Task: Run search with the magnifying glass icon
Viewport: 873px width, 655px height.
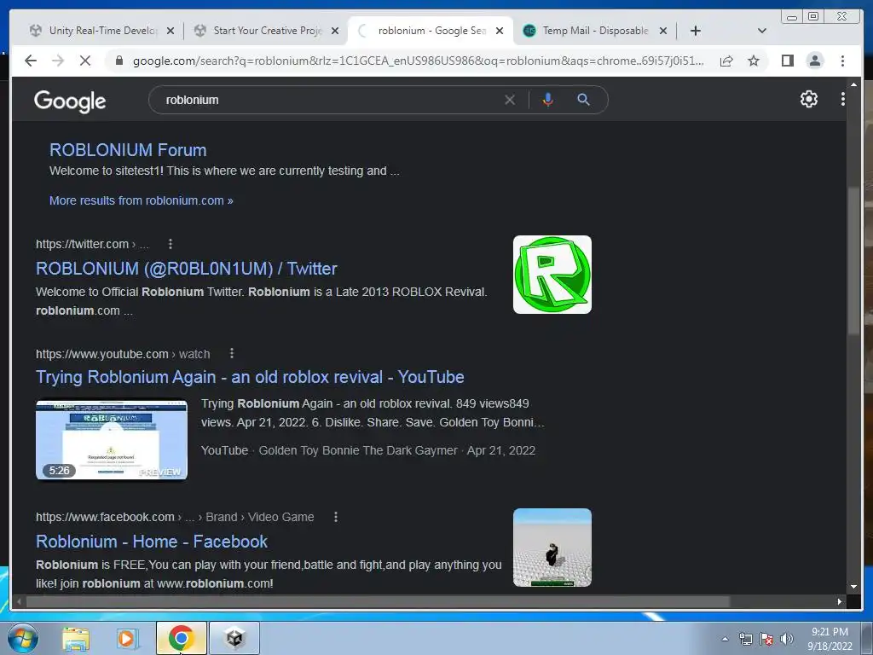Action: click(583, 100)
